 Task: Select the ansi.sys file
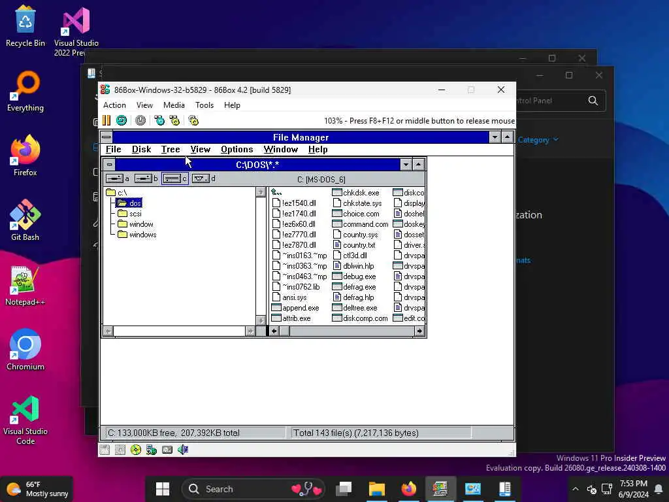pos(289,297)
